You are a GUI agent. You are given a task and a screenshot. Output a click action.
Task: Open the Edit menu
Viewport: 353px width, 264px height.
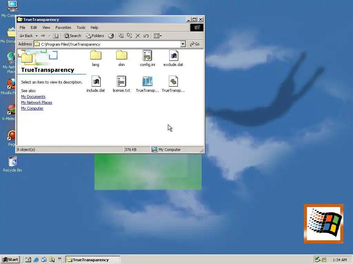tap(34, 27)
